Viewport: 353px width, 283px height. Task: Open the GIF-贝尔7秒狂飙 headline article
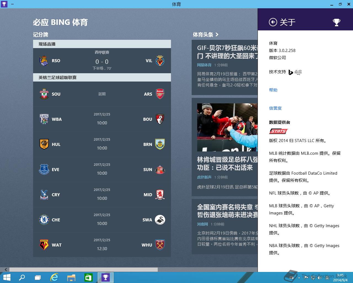pos(227,52)
